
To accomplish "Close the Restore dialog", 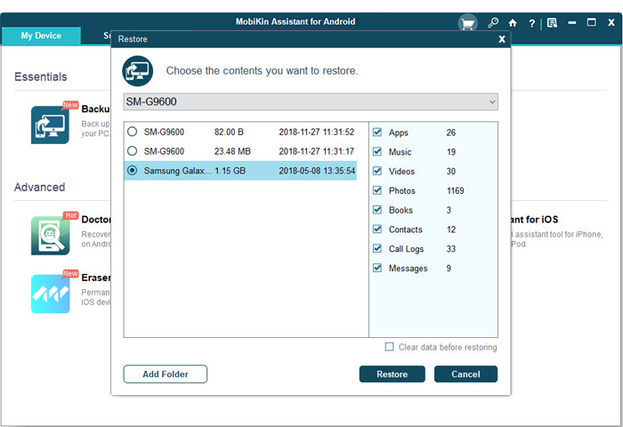I will pyautogui.click(x=502, y=39).
